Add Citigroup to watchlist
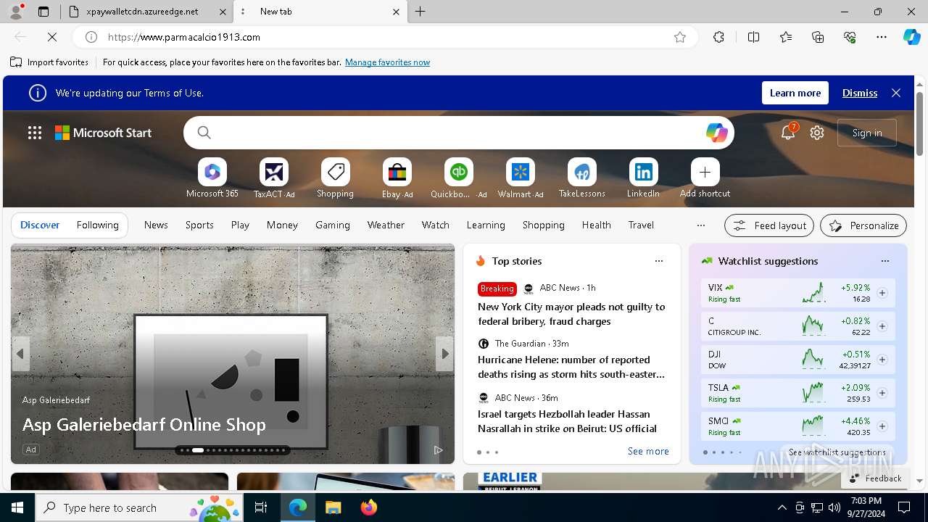Screen dimensions: 928x522 (882, 326)
